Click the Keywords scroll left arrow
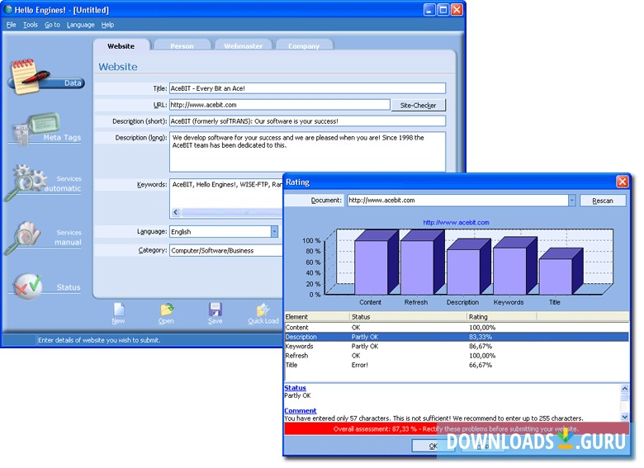Image resolution: width=644 pixels, height=468 pixels. (176, 212)
